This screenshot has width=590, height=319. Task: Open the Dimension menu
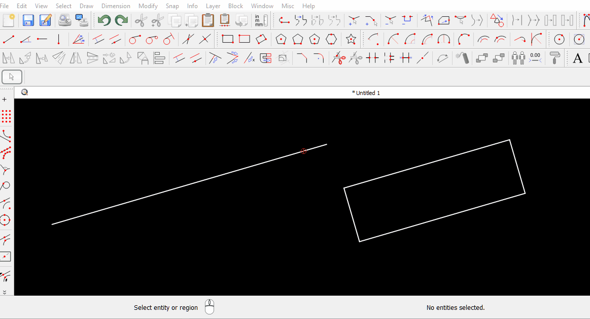(x=116, y=6)
